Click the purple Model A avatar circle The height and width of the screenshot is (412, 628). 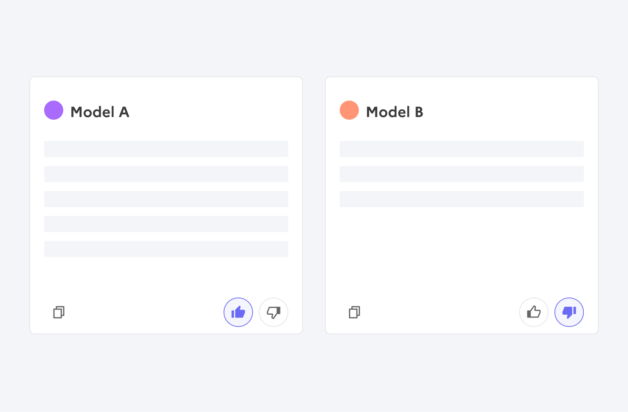[x=54, y=110]
